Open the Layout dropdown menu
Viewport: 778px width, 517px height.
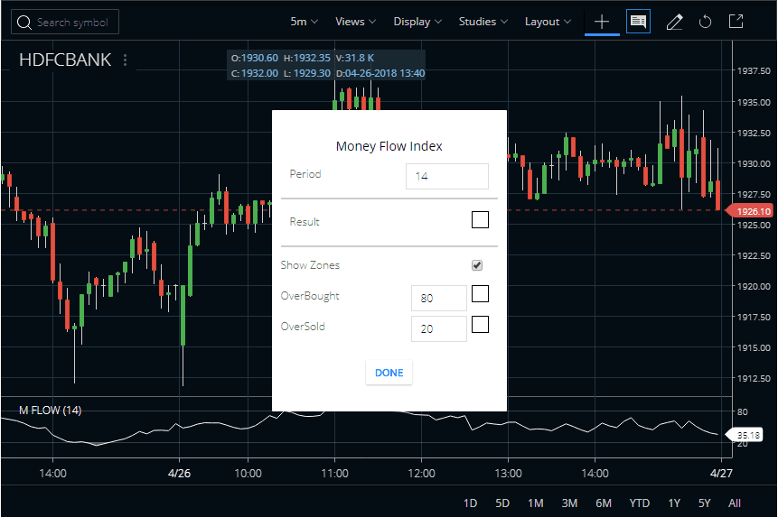[x=548, y=22]
